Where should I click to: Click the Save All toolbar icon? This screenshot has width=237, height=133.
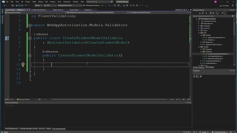[x=22, y=6]
